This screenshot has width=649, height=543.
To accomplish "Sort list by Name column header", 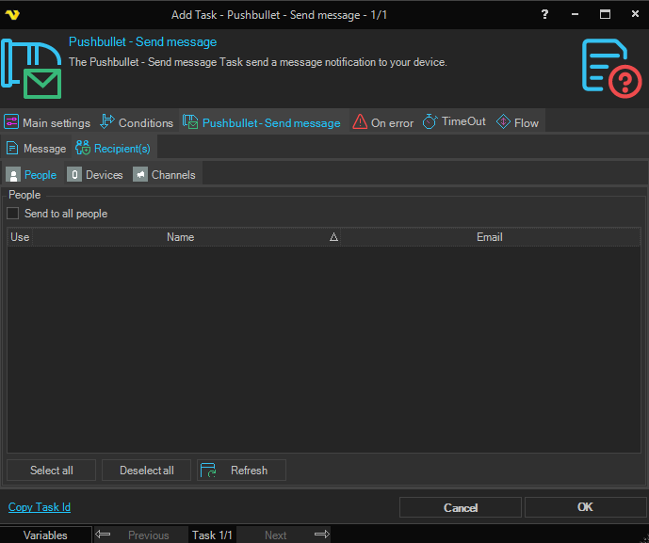I will [x=180, y=237].
